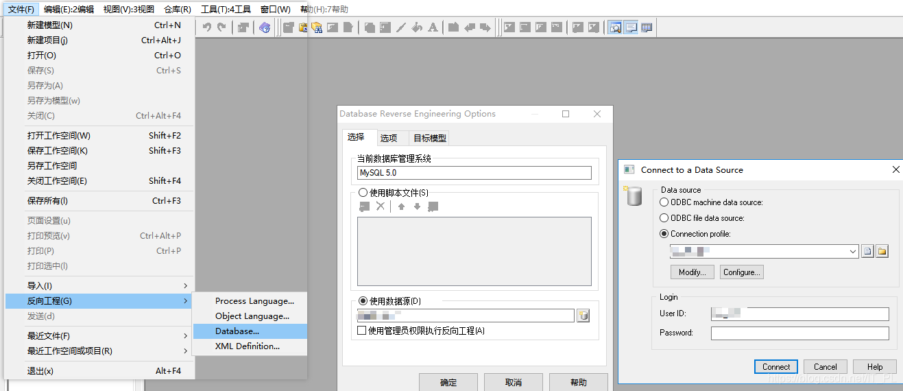Click the Undo arrow in the toolbar
This screenshot has height=391, width=903.
(207, 27)
